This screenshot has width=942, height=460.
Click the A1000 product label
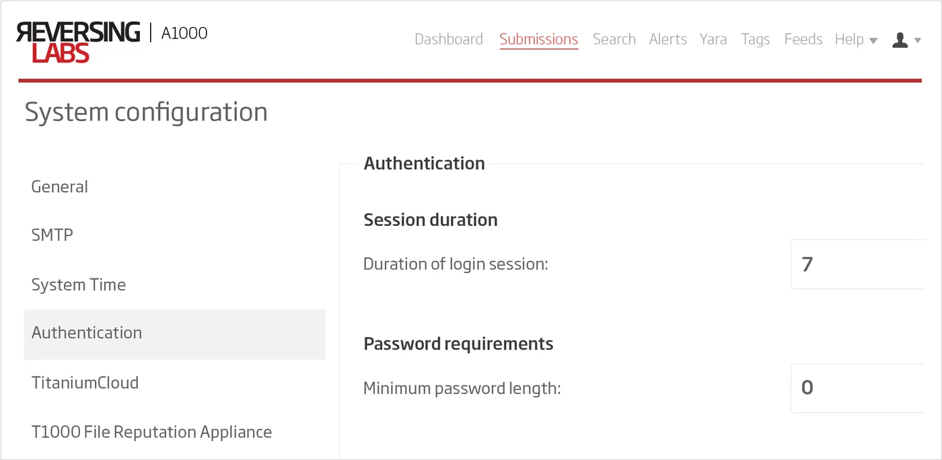tap(184, 33)
